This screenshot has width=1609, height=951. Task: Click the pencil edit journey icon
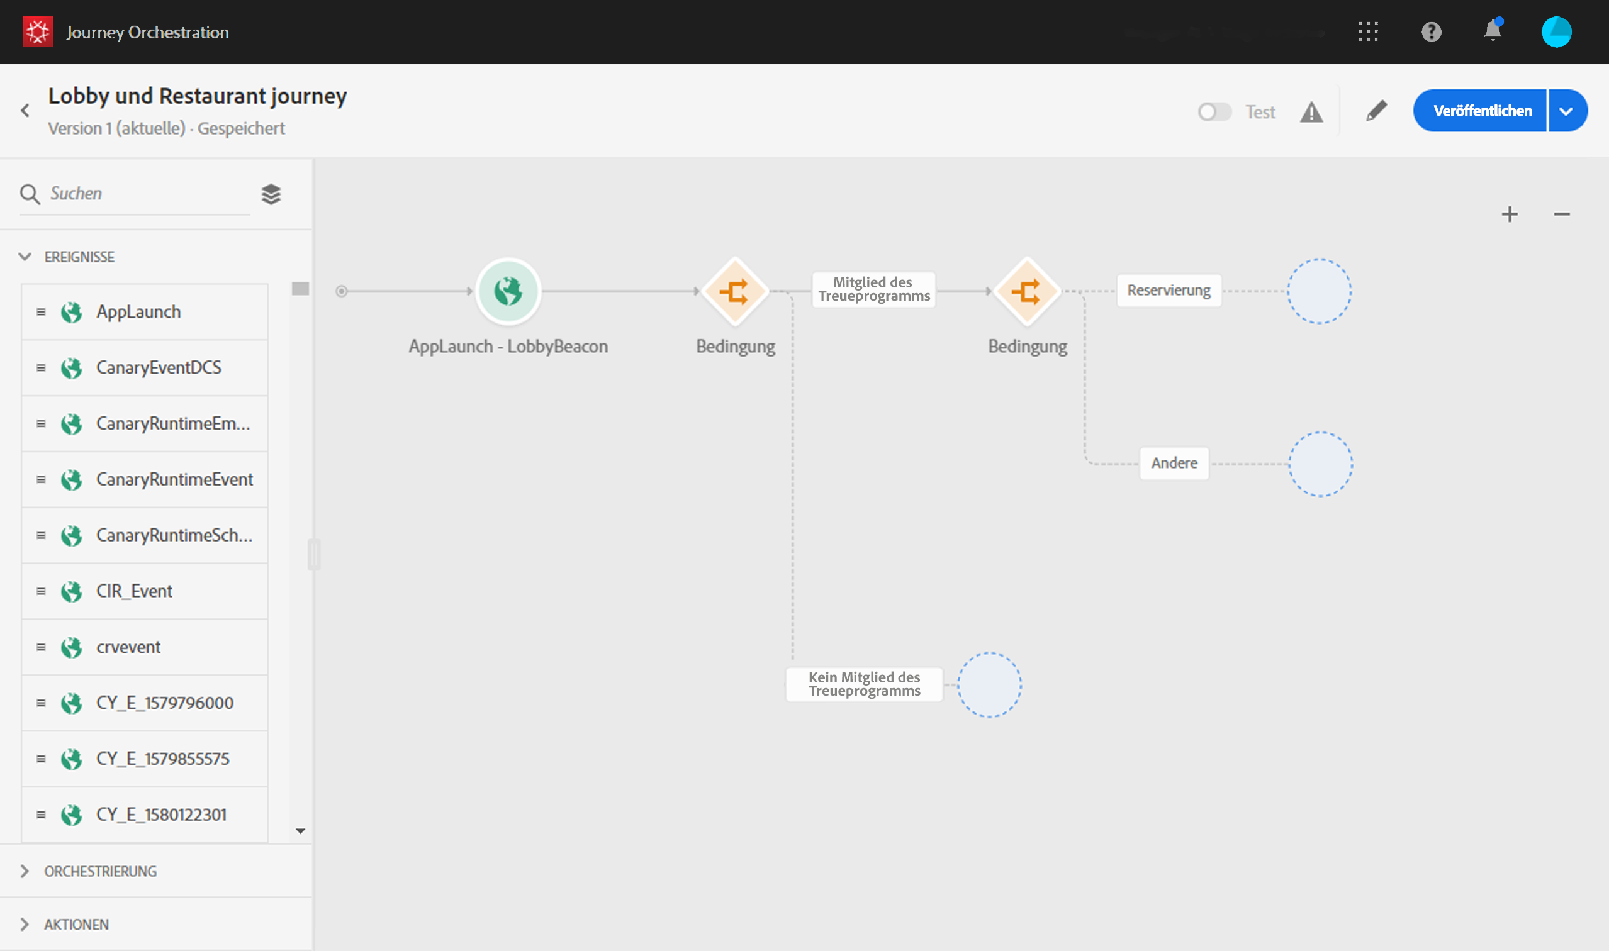pos(1376,111)
